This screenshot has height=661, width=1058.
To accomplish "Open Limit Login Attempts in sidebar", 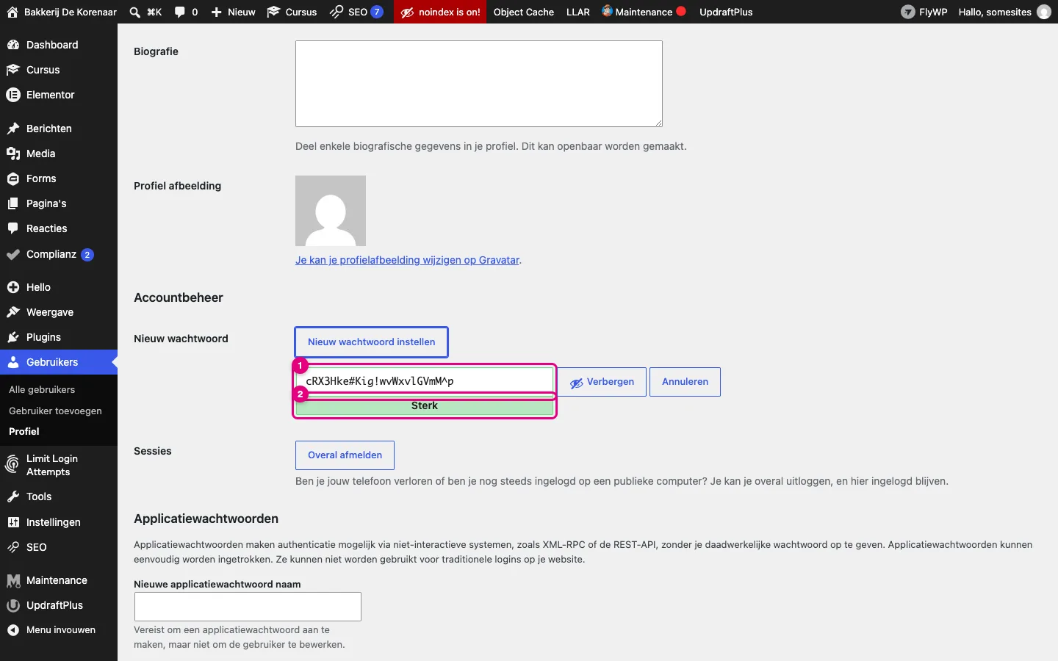I will [x=59, y=465].
